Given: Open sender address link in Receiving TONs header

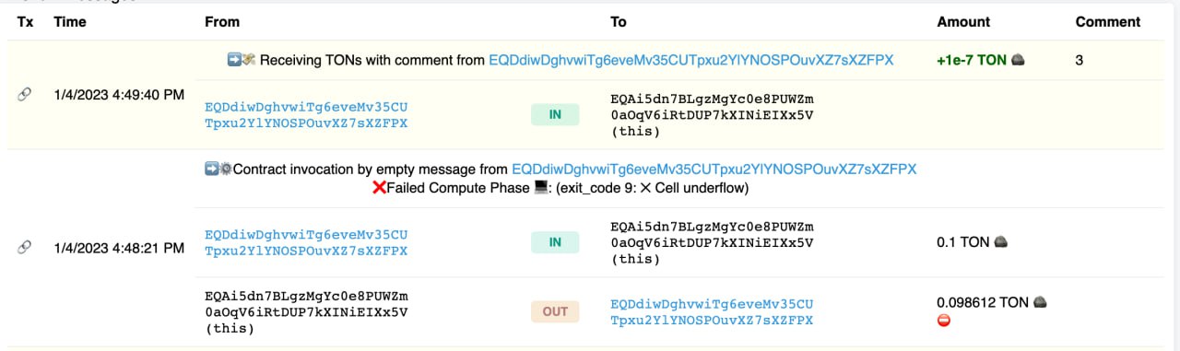Looking at the screenshot, I should tap(691, 60).
